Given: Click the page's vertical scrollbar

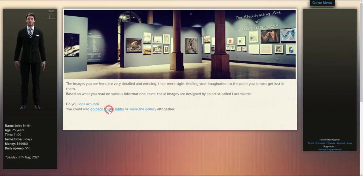Looking at the screenshot, I should coord(361,57).
